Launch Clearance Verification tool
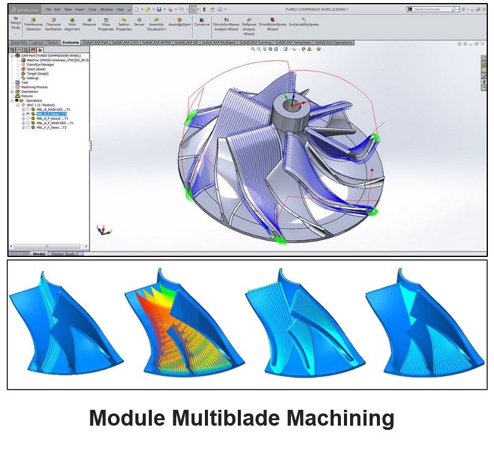 53,24
